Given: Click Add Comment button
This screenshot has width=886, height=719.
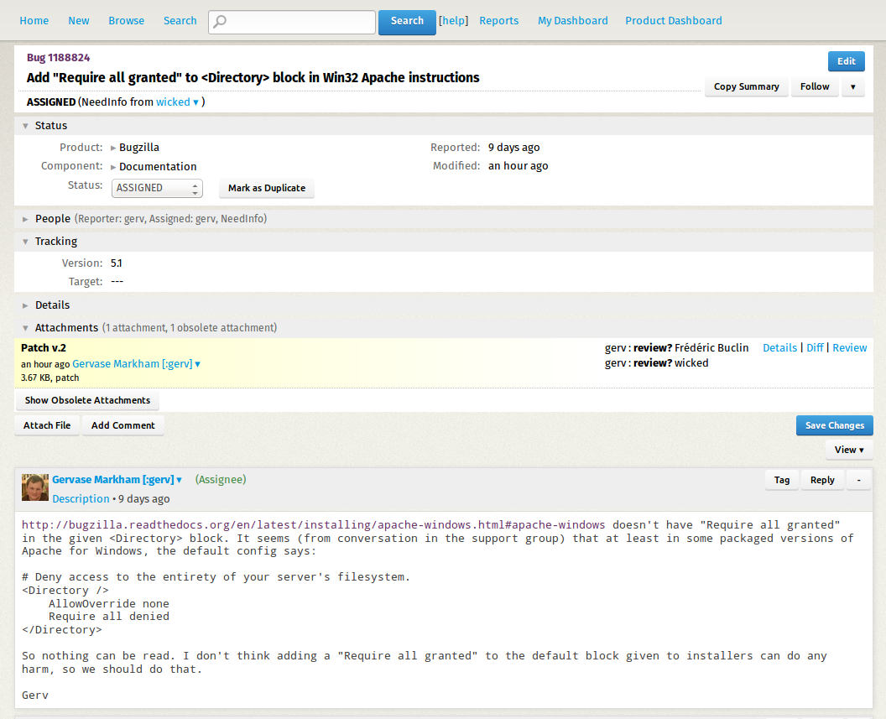Looking at the screenshot, I should pyautogui.click(x=122, y=426).
